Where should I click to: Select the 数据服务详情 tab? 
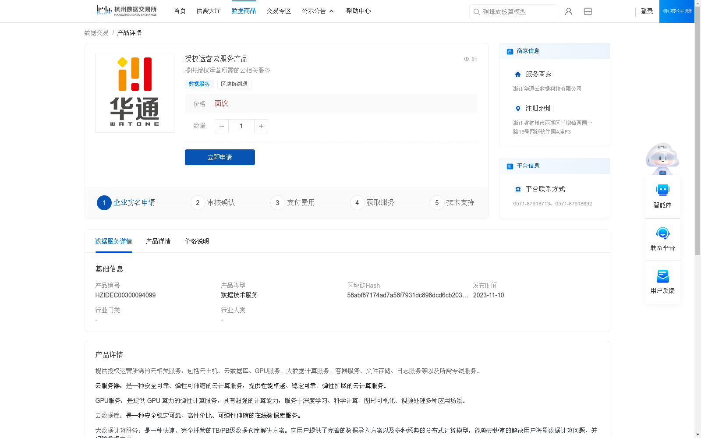114,241
